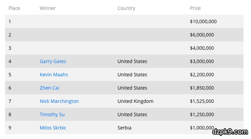
Task: Select the $2,200,000 prize cell
Action: pos(202,75)
